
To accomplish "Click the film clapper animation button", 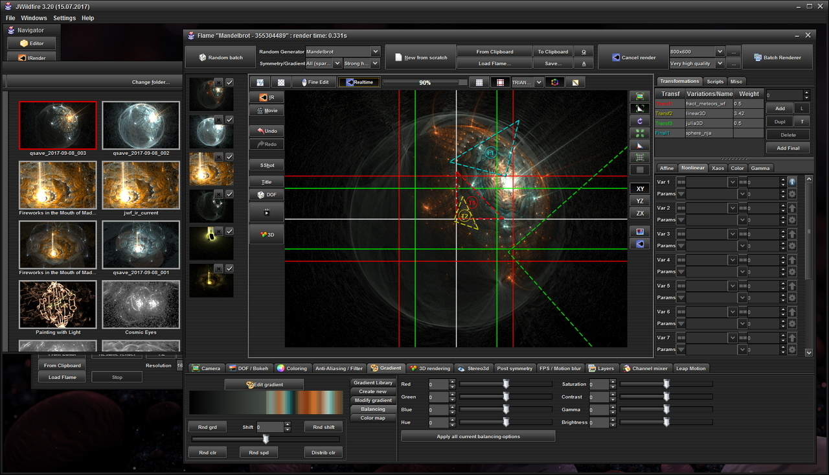I will point(266,212).
